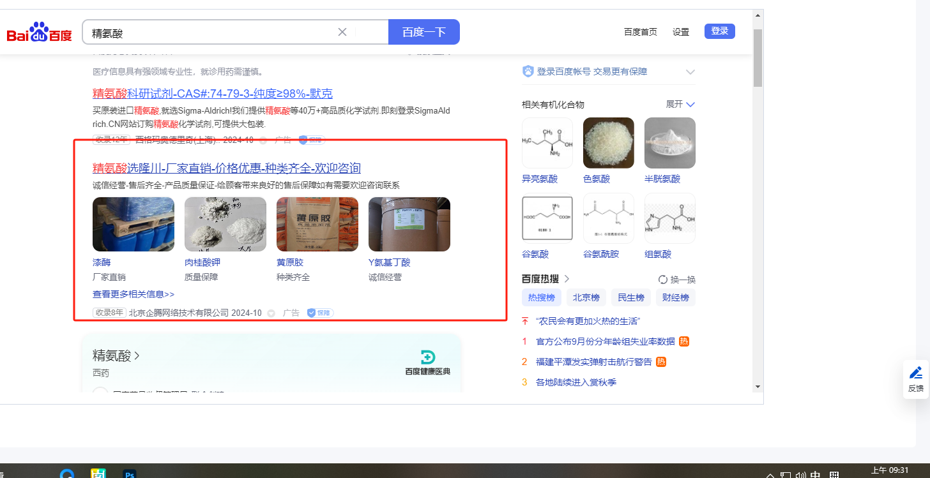Click 换一换 refresh icon
Image resolution: width=930 pixels, height=478 pixels.
663,280
